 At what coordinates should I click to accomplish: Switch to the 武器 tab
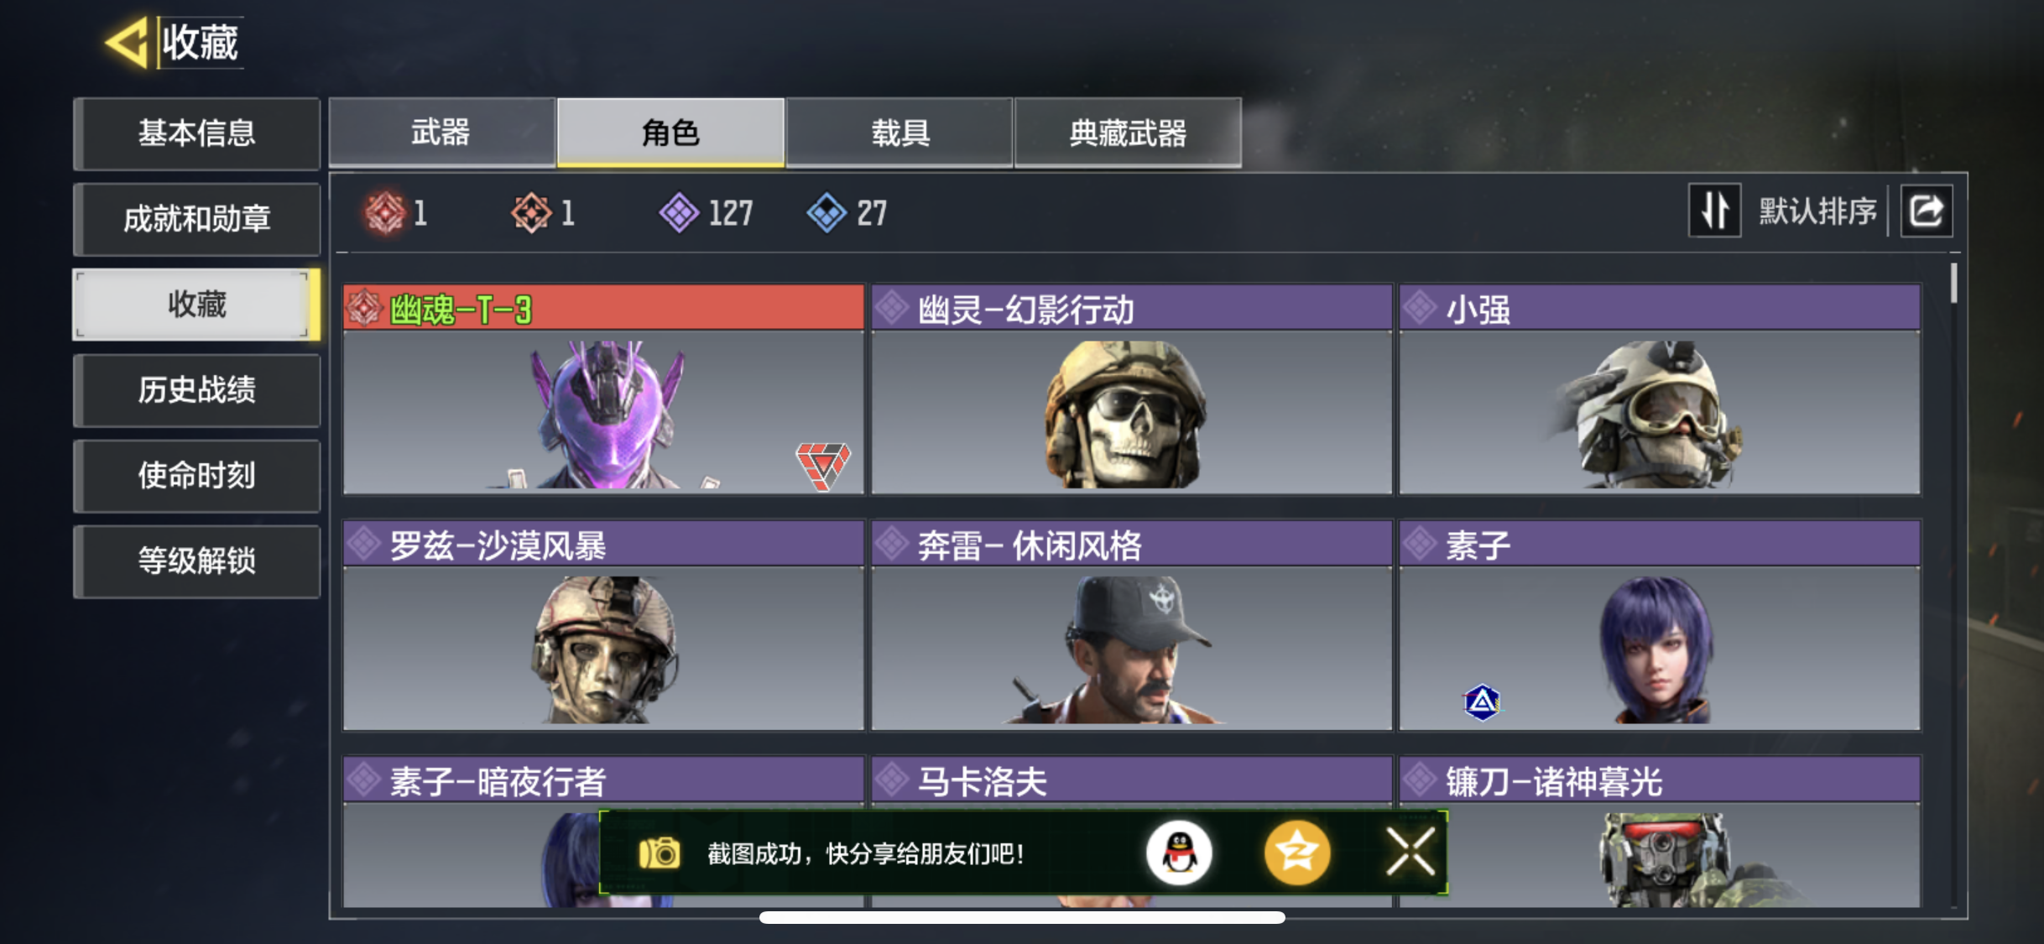[441, 133]
